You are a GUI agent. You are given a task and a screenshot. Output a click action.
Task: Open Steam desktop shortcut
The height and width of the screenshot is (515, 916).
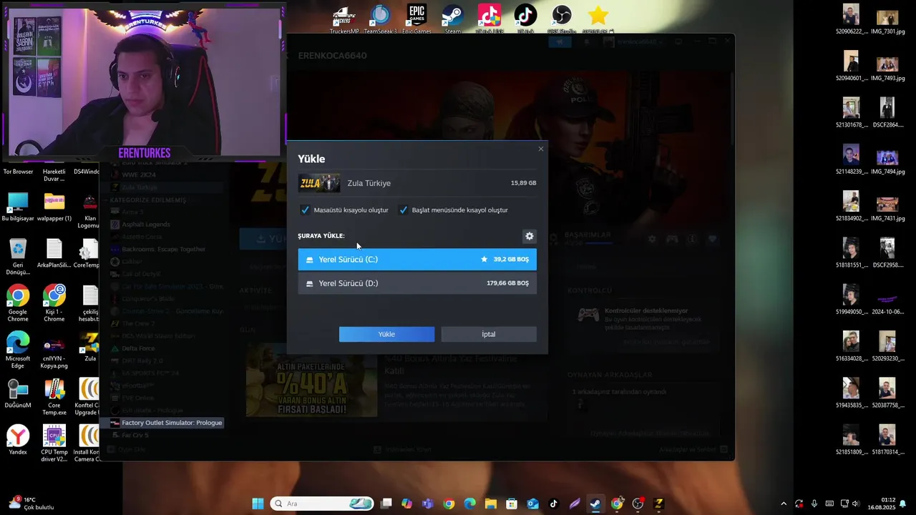pos(453,19)
